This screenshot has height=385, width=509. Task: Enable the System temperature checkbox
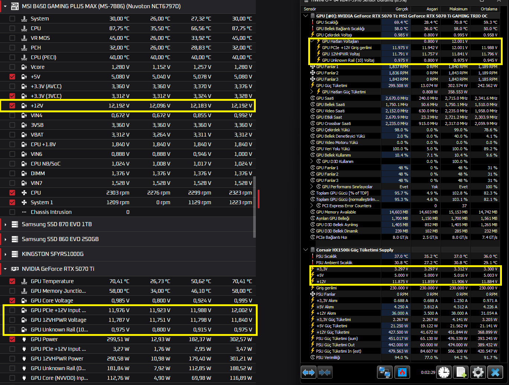point(12,19)
